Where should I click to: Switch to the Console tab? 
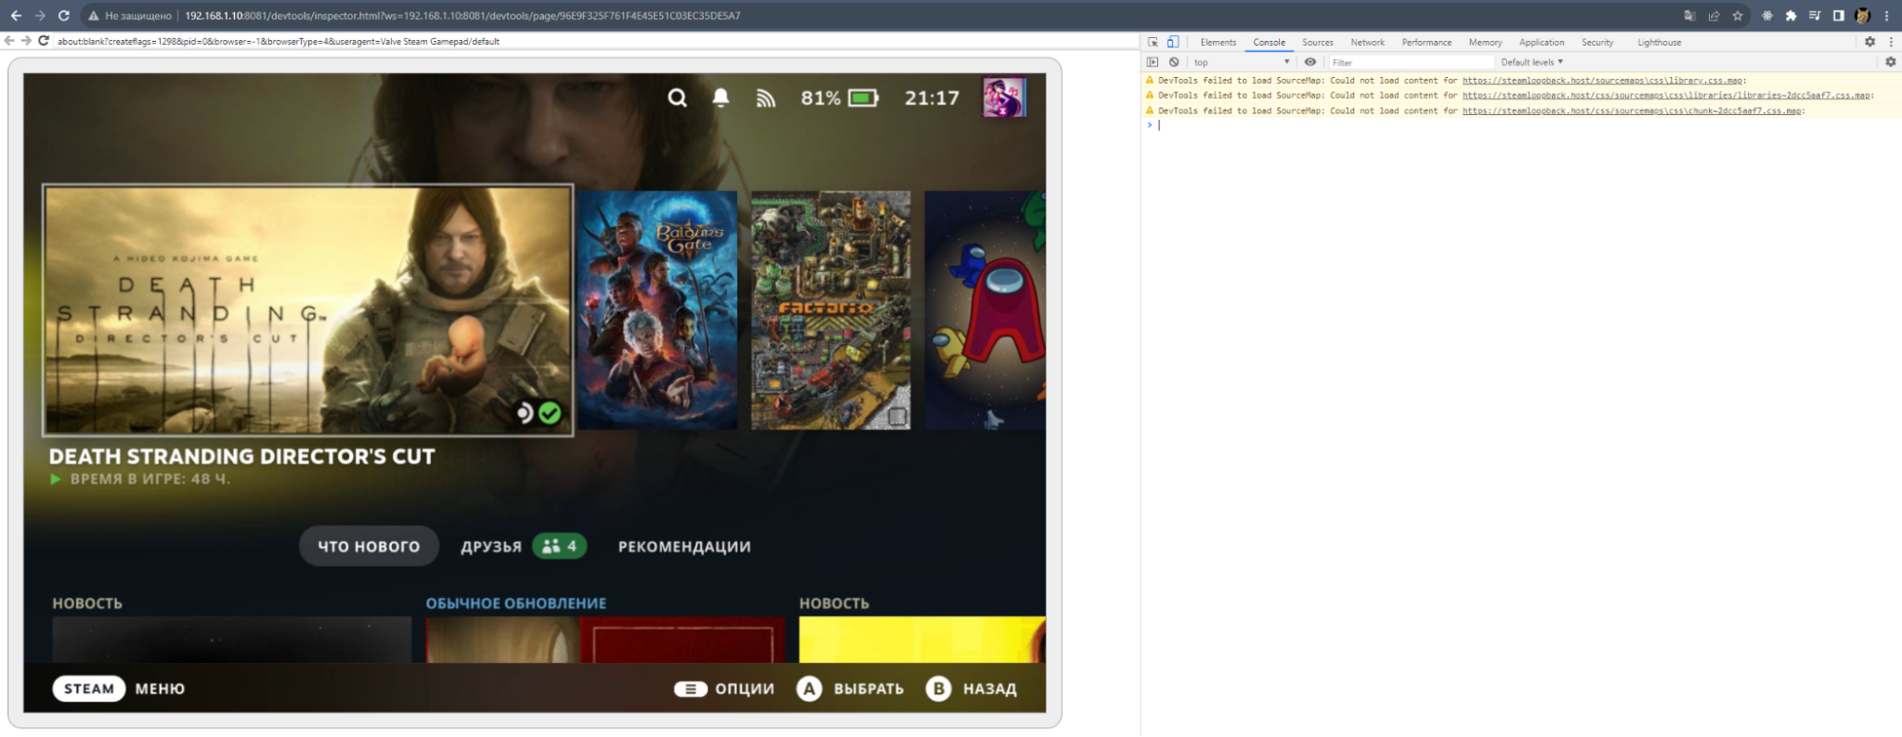coord(1269,42)
